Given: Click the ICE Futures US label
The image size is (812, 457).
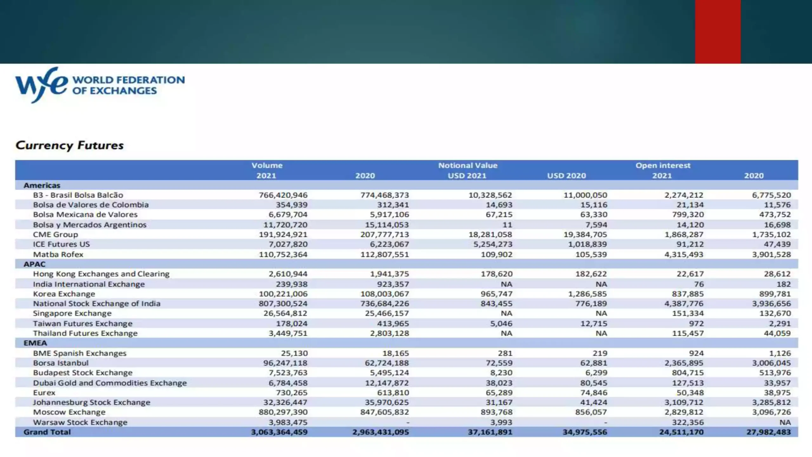Looking at the screenshot, I should 61,244.
